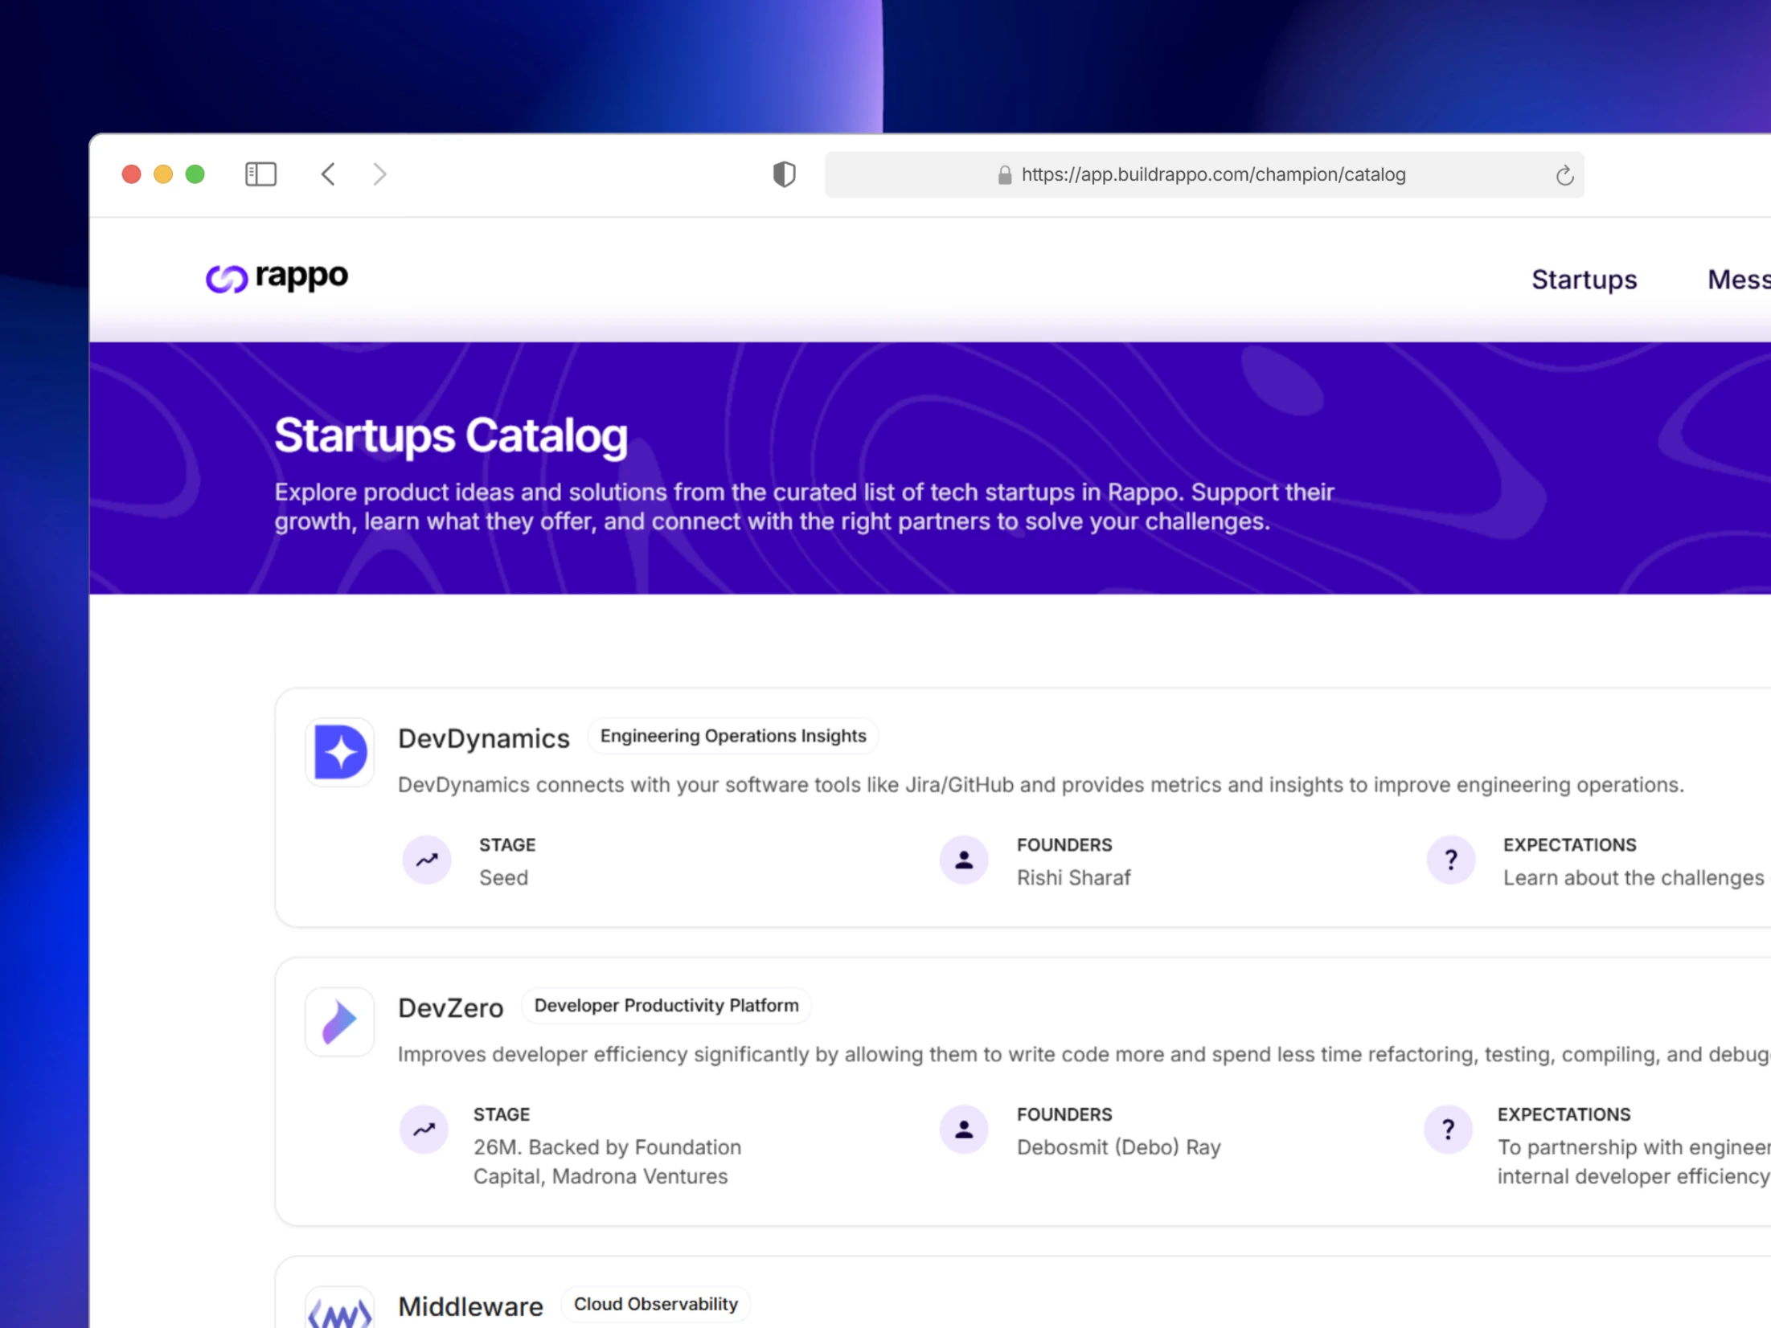Reload the page with the refresh icon
1771x1328 pixels.
point(1564,175)
